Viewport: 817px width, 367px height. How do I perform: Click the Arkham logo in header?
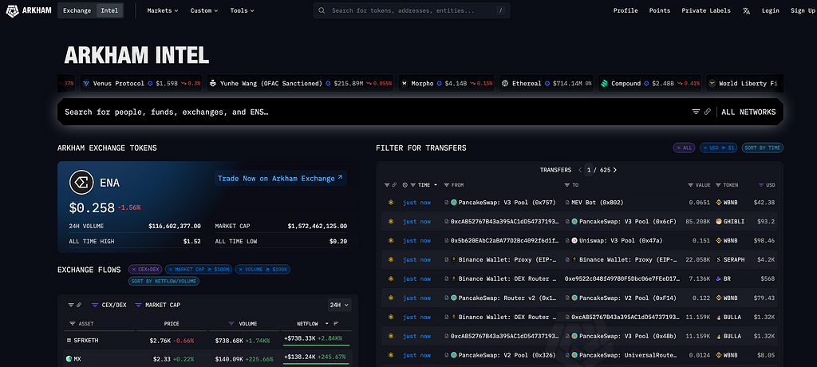[x=29, y=10]
